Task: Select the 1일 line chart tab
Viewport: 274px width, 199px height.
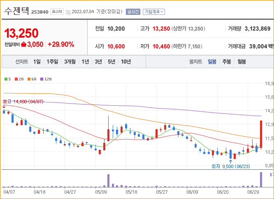Action: click(37, 62)
